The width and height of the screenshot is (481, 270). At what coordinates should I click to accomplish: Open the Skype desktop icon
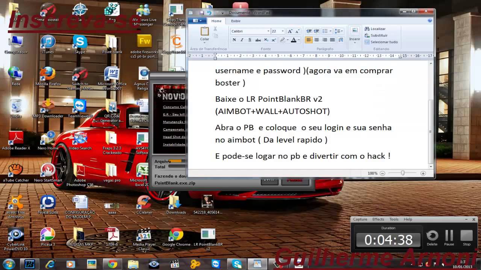tap(80, 45)
